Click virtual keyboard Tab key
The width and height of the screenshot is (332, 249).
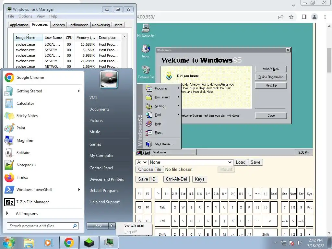point(162,207)
